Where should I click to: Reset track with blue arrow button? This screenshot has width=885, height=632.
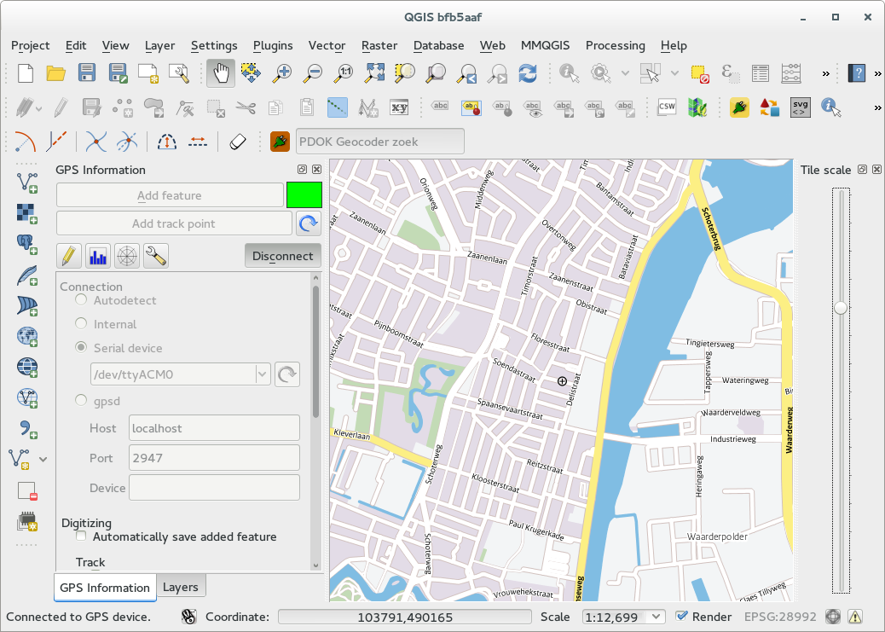click(x=309, y=223)
